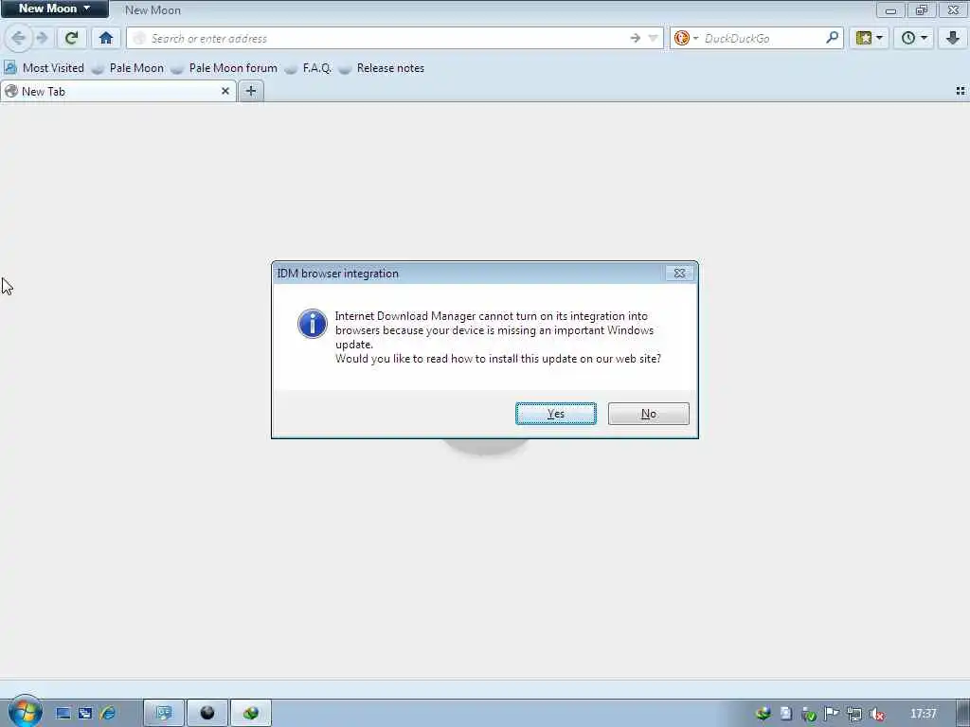Open DuckDuckGo search engine selector
The image size is (970, 727).
pyautogui.click(x=686, y=38)
